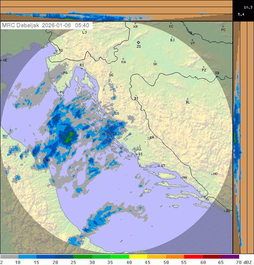Click the DU marker near the map edge
The image size is (254, 265).
coord(225,211)
